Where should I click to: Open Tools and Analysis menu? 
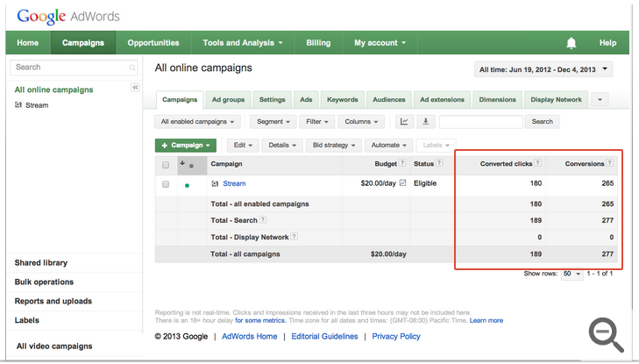[x=243, y=43]
